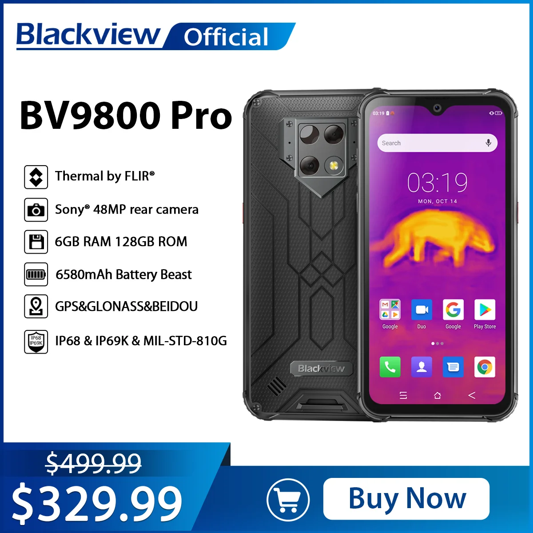Click the camera icon beside Sony 48MP

point(36,210)
